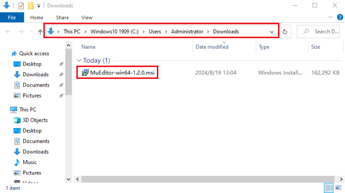Select This PC in the navigation pane

pos(28,109)
